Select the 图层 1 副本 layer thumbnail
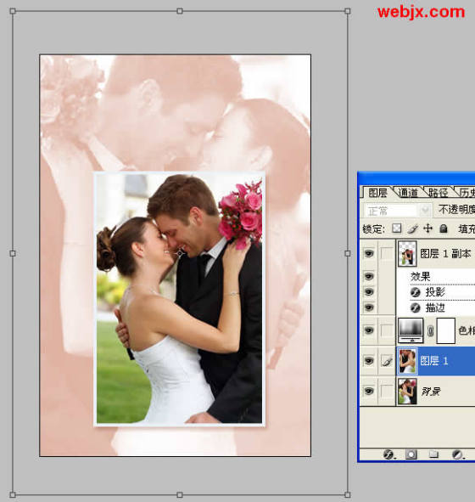Viewport: 475px width, 502px height. click(407, 254)
